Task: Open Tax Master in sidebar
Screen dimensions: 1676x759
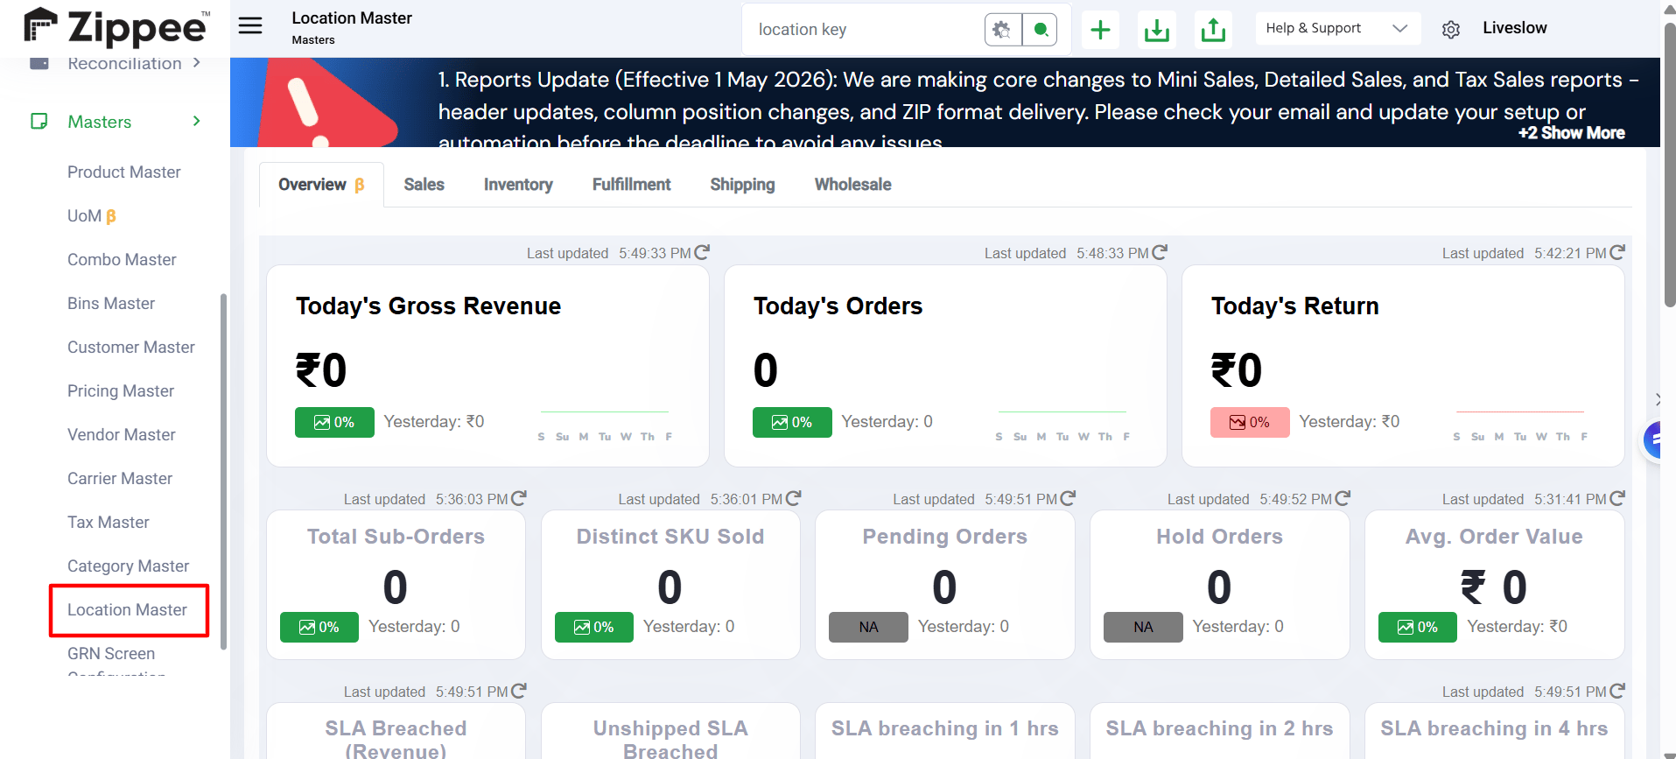Action: (109, 523)
